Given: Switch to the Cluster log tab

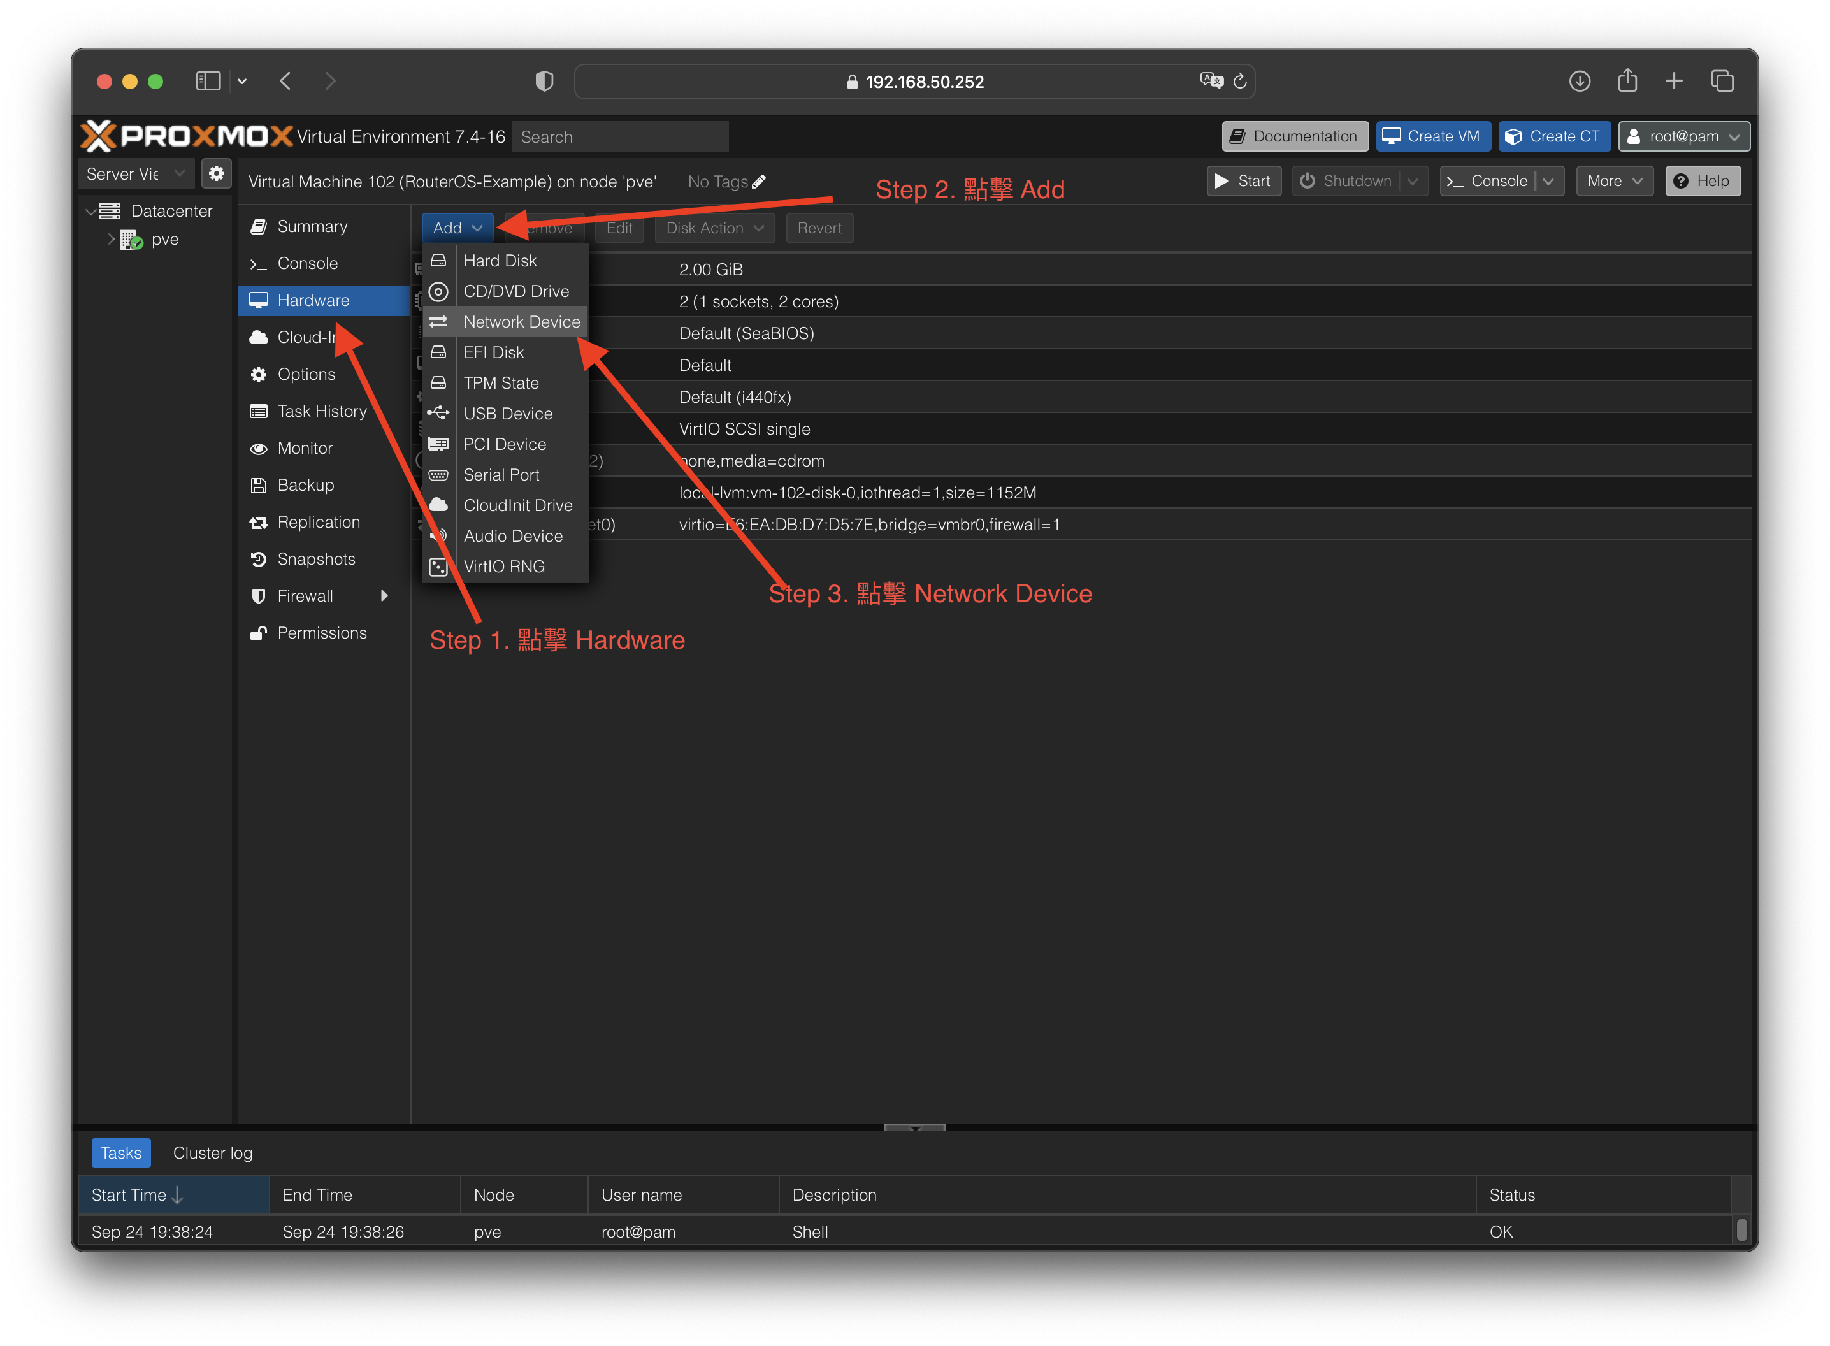Looking at the screenshot, I should [213, 1153].
